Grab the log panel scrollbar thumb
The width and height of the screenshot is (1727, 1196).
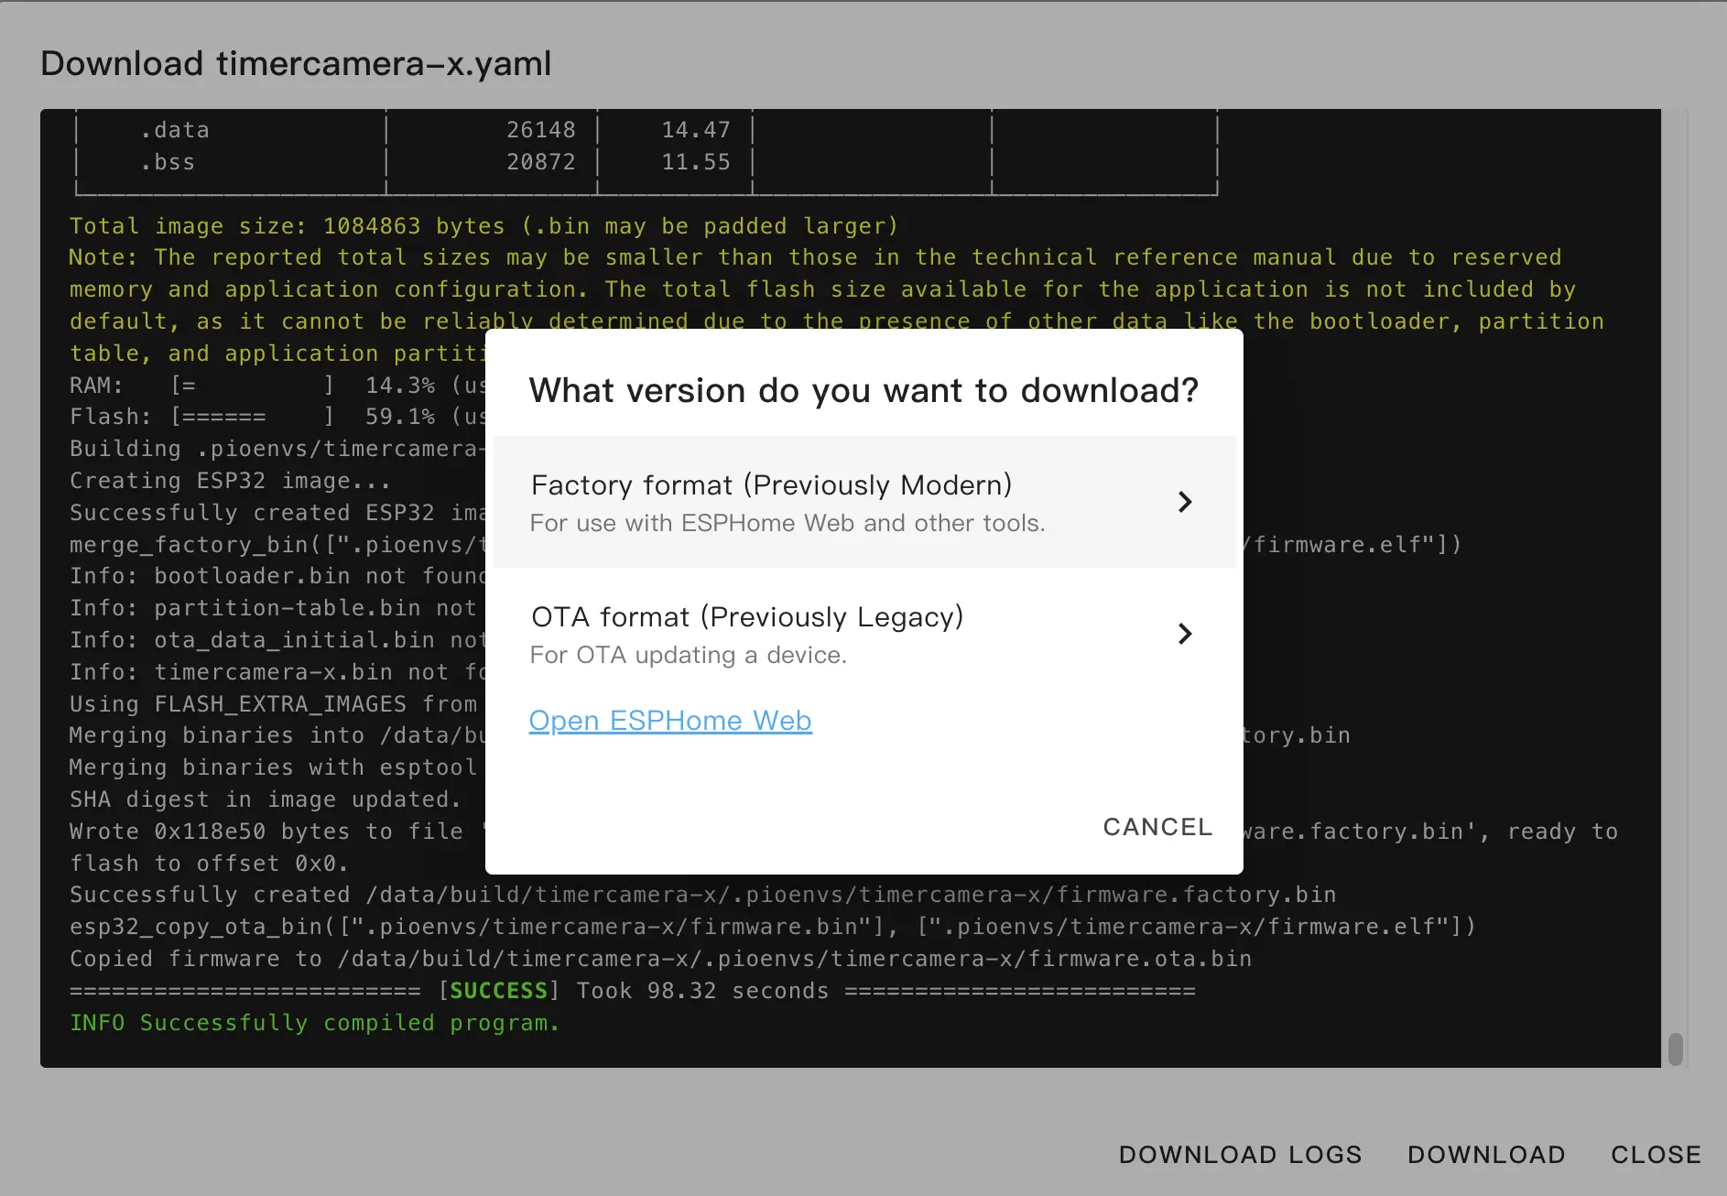(x=1675, y=1049)
